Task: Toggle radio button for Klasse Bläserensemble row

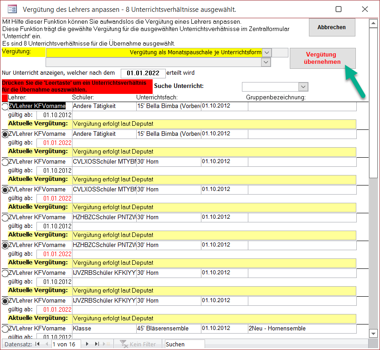Action: click(5, 329)
